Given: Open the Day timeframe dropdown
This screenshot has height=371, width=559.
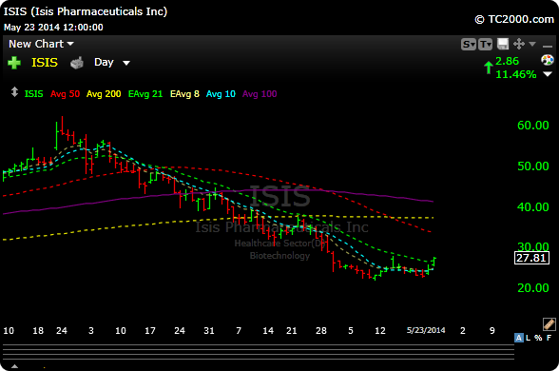Looking at the screenshot, I should 111,63.
